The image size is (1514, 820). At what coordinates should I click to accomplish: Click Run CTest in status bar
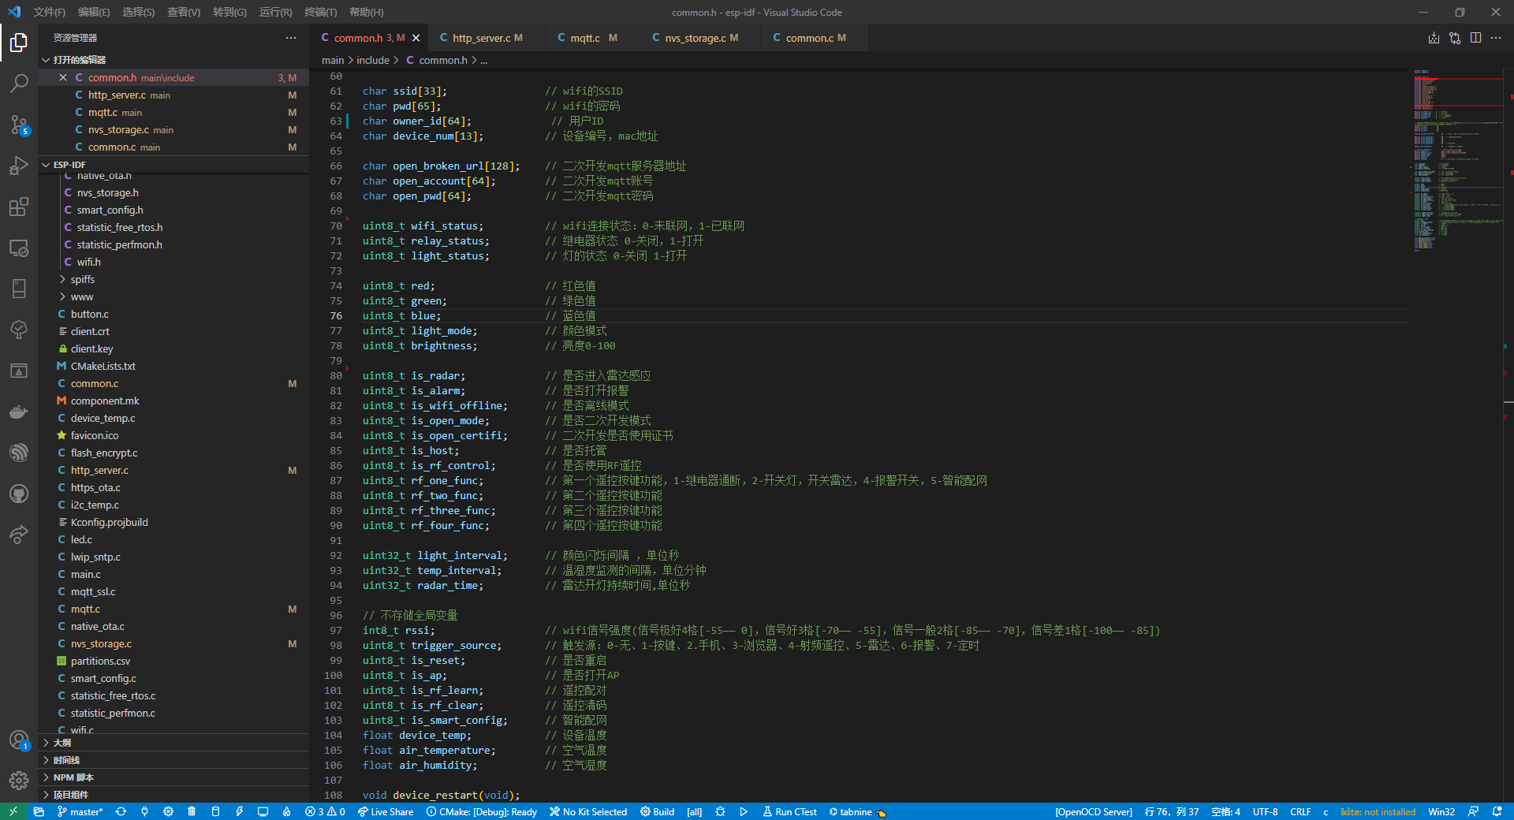click(789, 812)
